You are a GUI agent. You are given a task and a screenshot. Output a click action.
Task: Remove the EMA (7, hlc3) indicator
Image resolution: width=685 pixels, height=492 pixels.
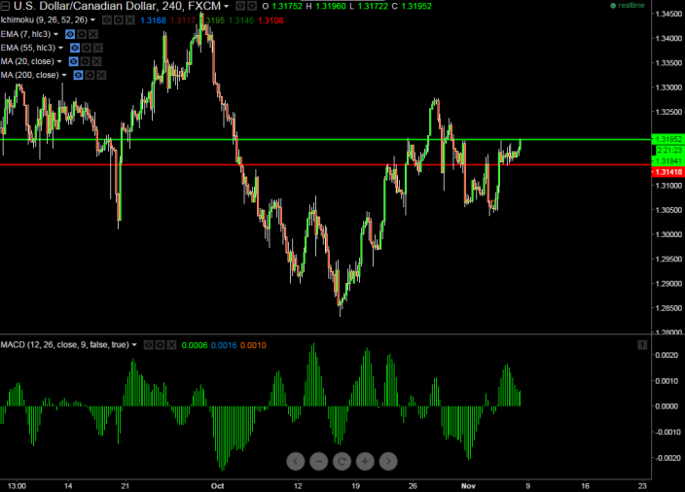pos(93,34)
